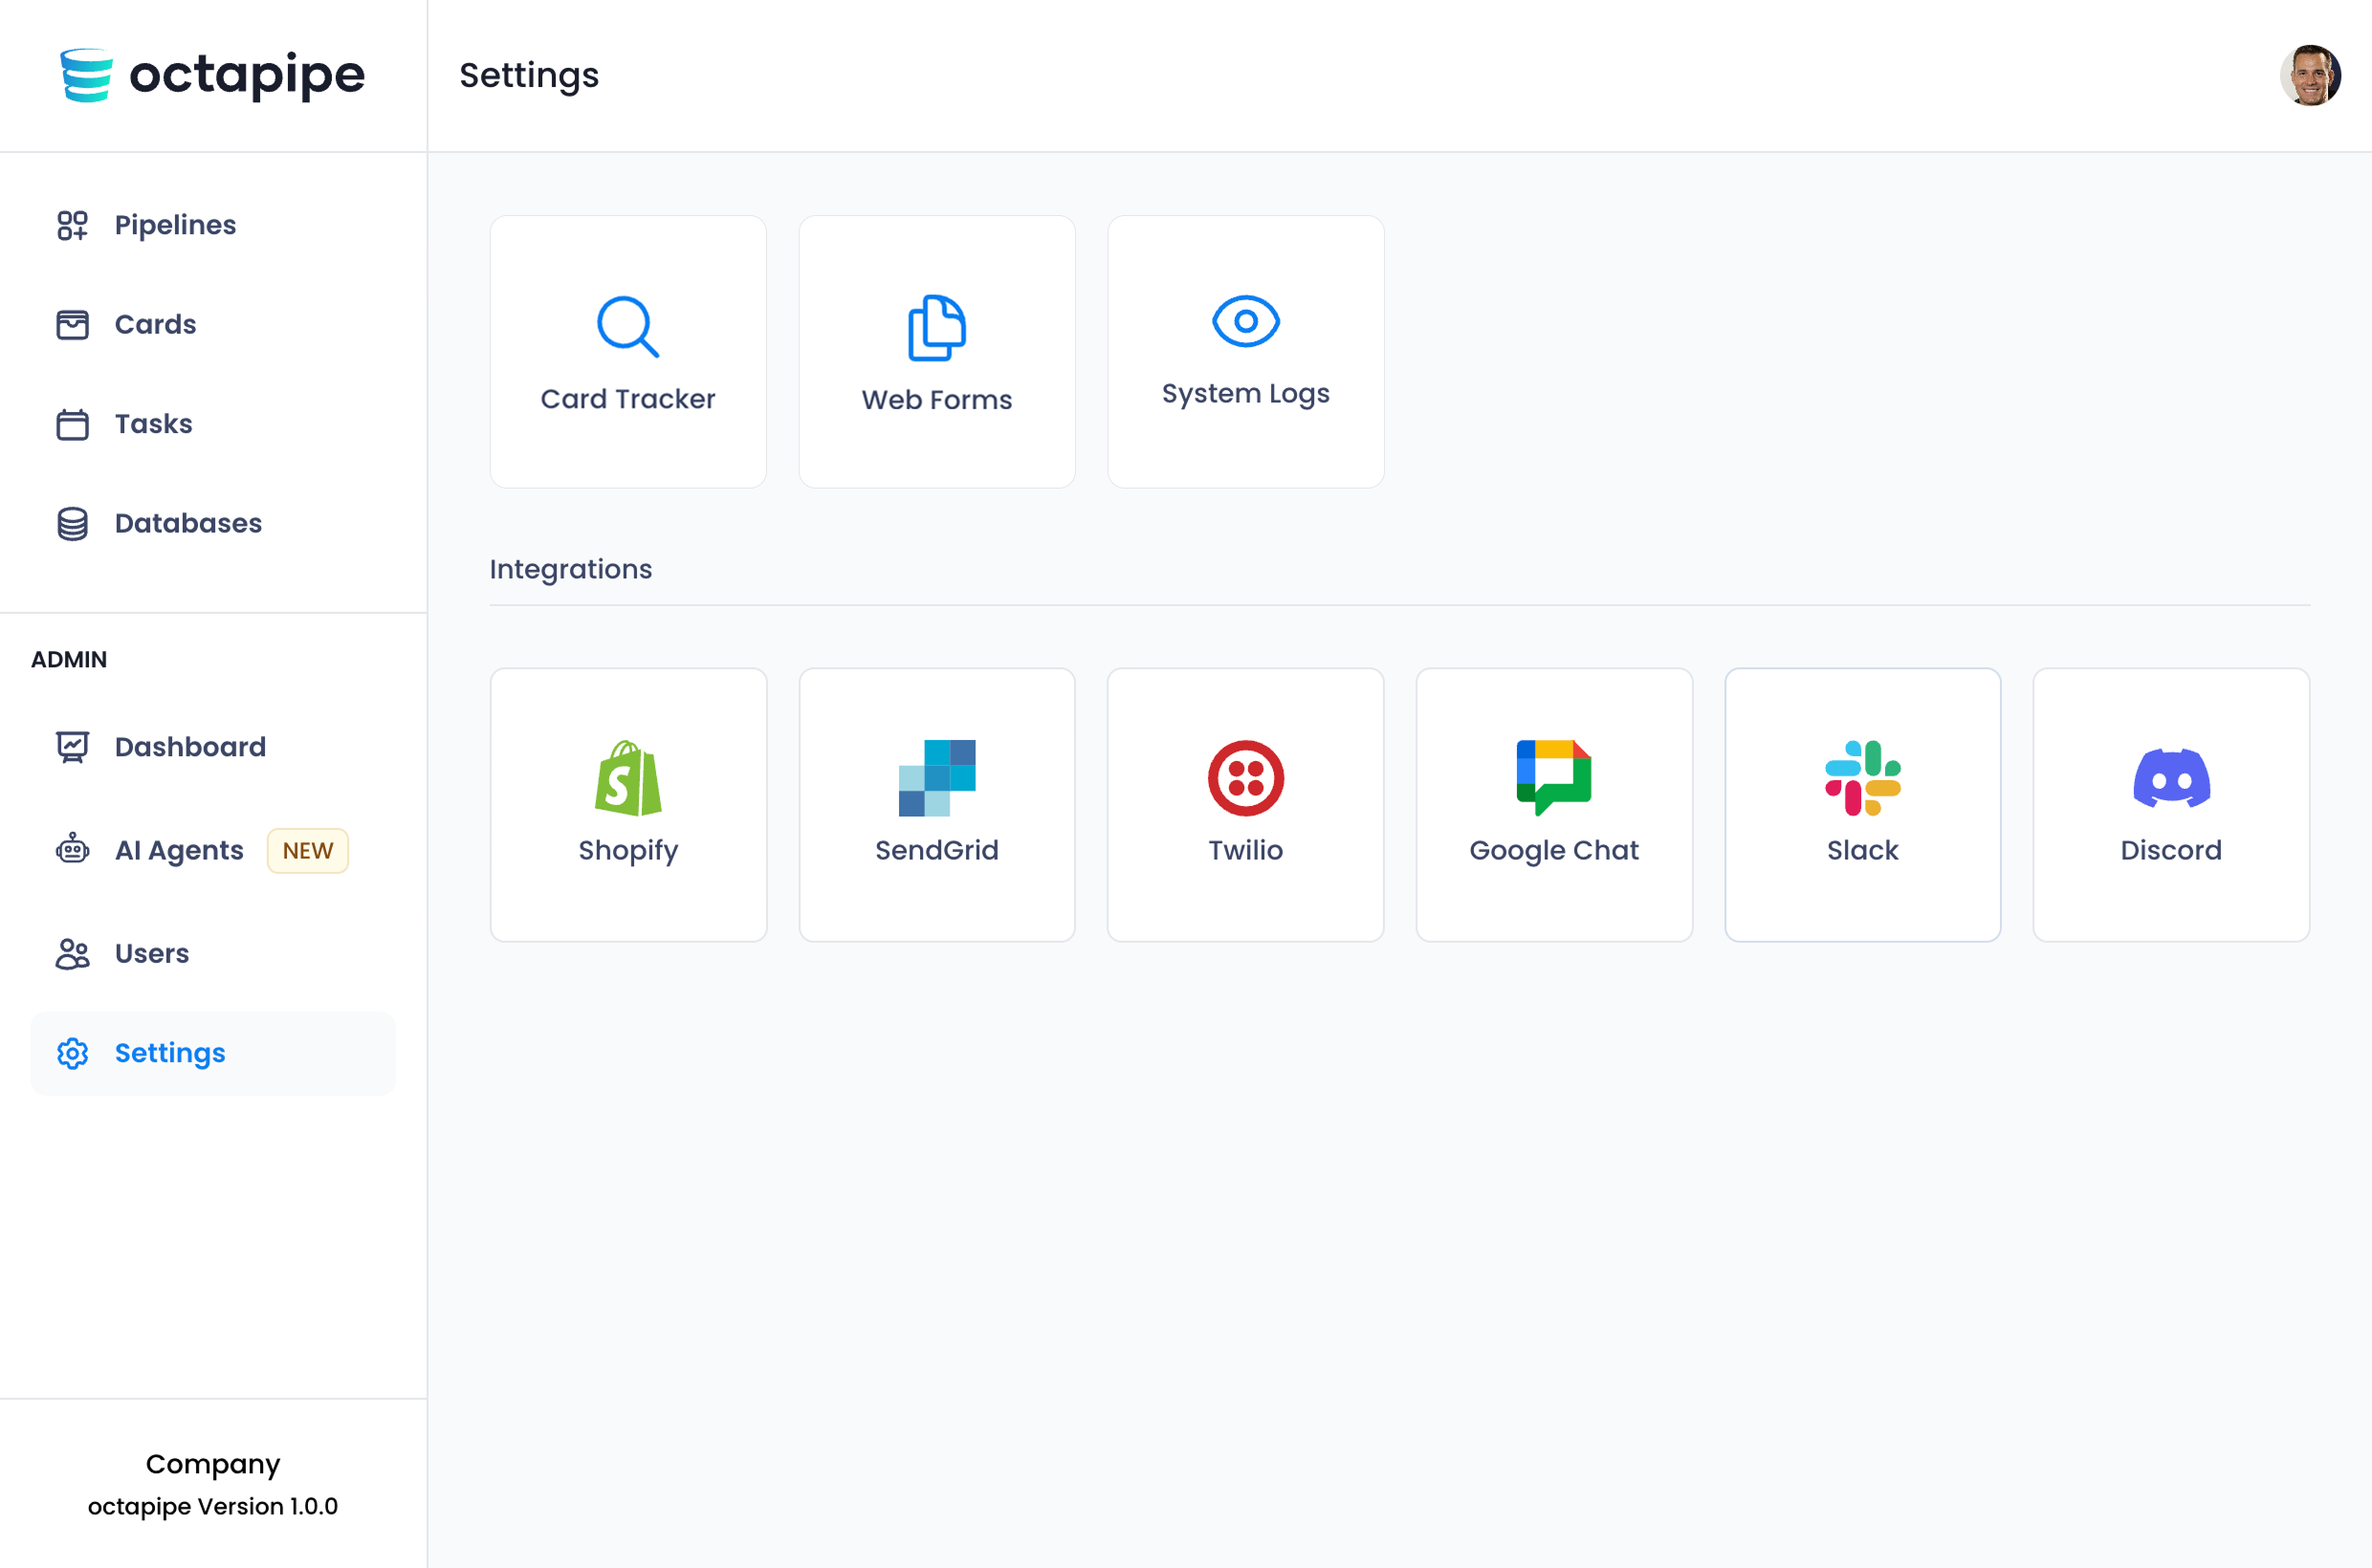The image size is (2372, 1568).
Task: Click the octapipe logo icon
Action: [x=86, y=75]
